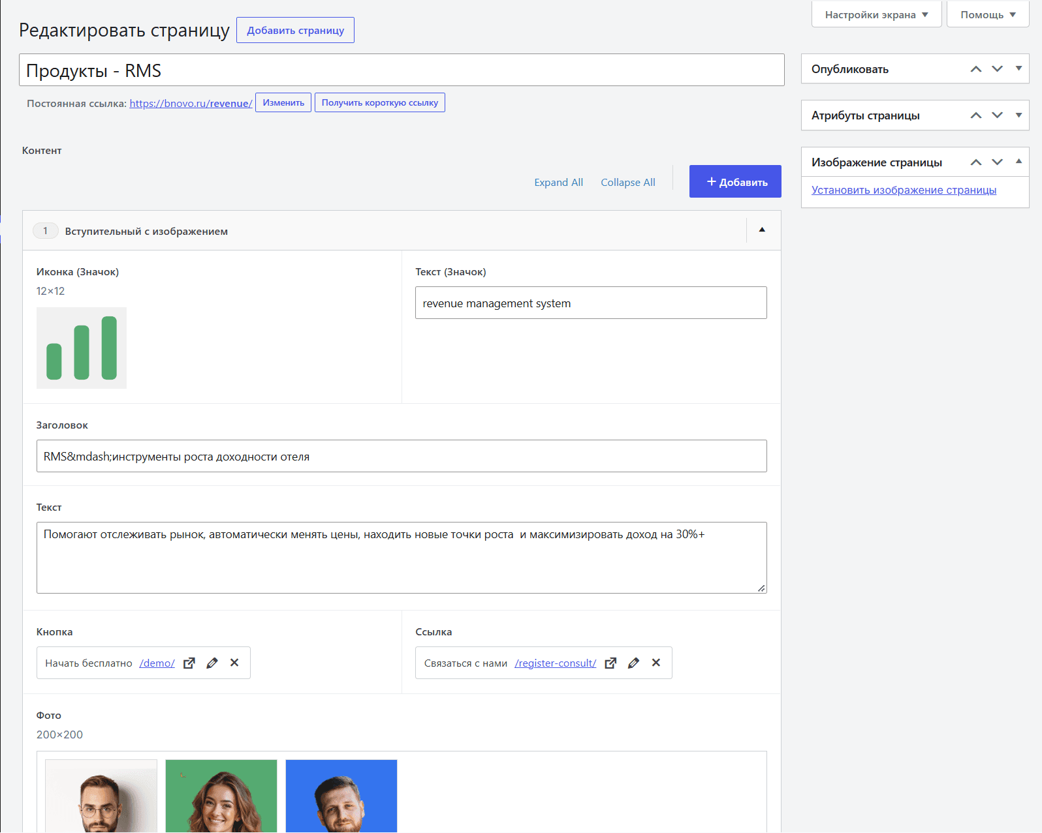The image size is (1042, 833).
Task: Select the green bar chart icon image
Action: 82,348
